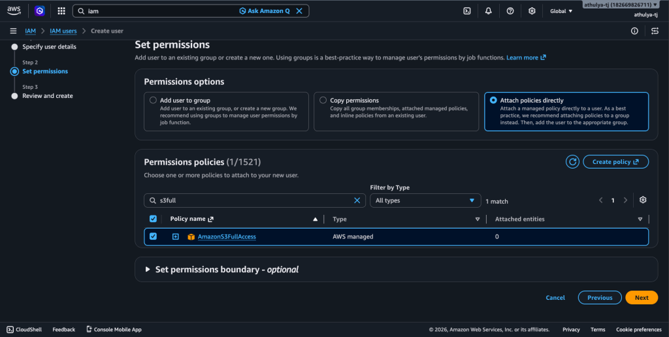The height and width of the screenshot is (337, 669).
Task: Click the Next button
Action: [642, 298]
